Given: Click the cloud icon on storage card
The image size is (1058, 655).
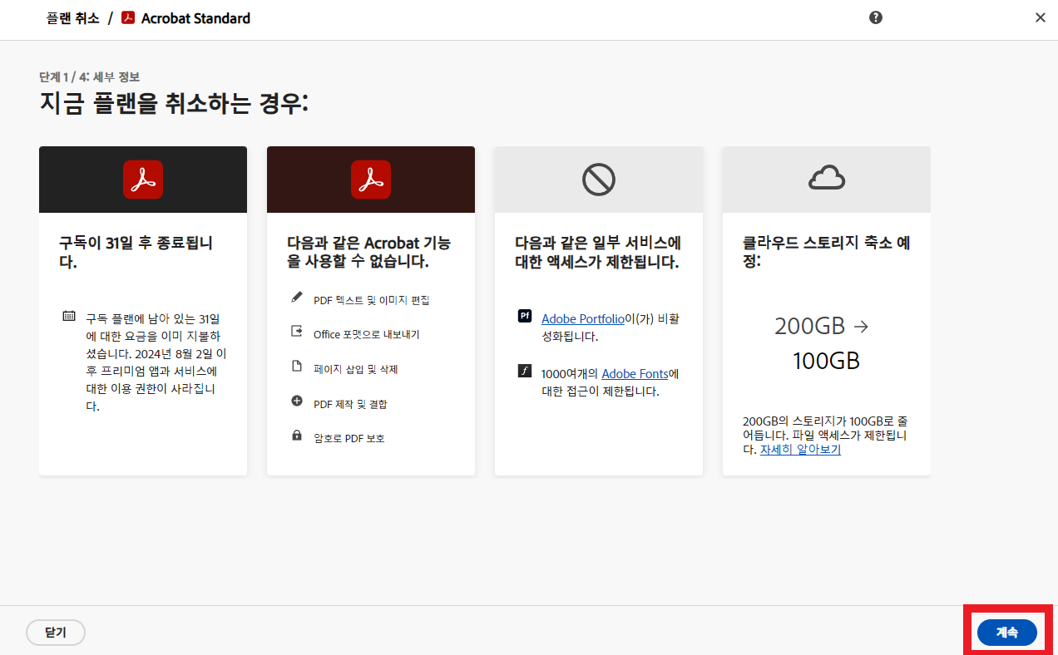Looking at the screenshot, I should 827,178.
